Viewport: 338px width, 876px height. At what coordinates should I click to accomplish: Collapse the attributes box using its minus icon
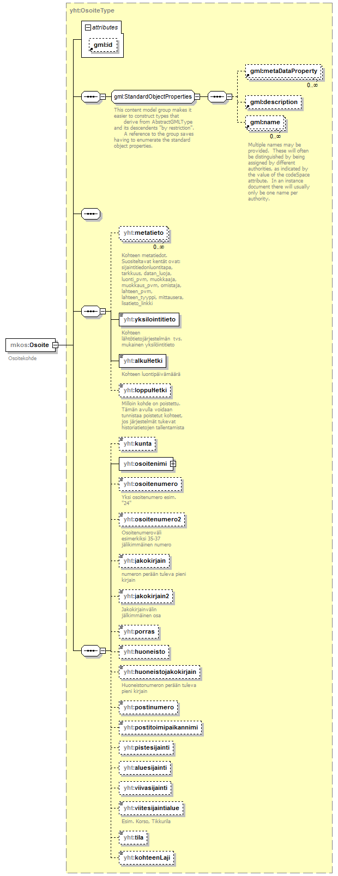[88, 27]
